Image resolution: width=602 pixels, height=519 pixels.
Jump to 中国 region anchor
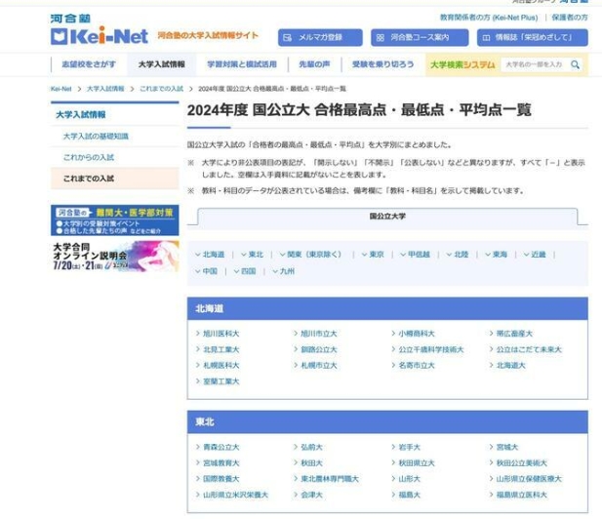206,271
